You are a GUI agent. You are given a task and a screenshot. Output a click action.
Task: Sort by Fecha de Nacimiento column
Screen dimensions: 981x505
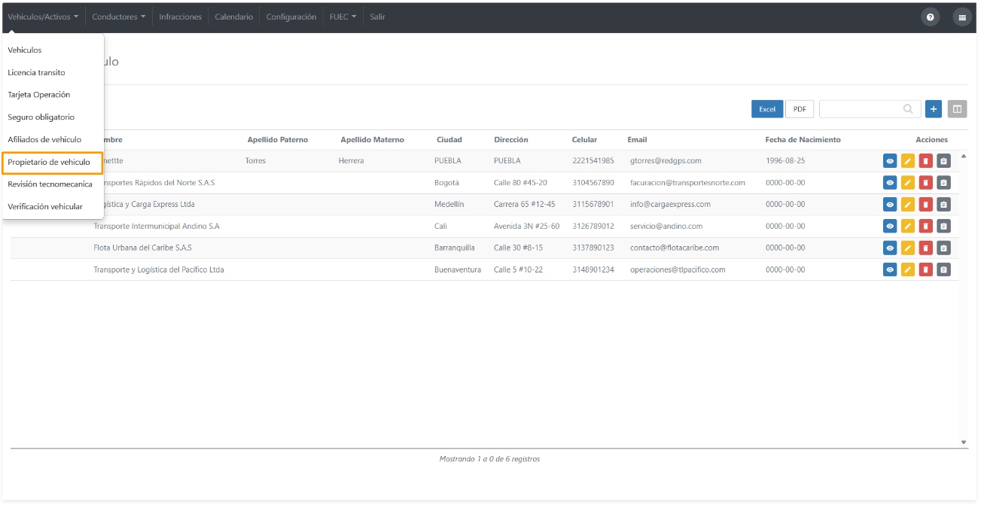coord(803,140)
